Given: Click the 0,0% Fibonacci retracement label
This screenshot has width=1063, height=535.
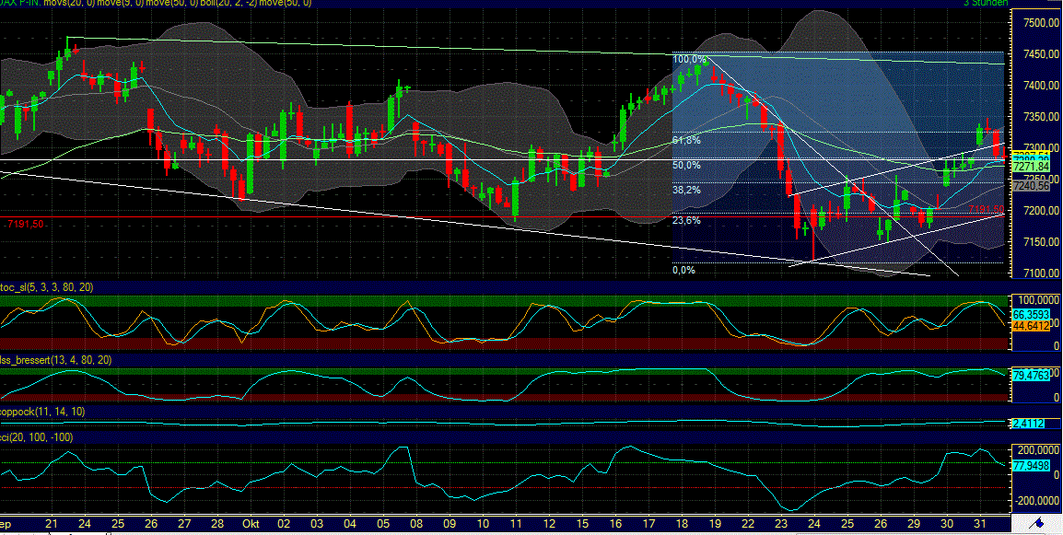Looking at the screenshot, I should 683,271.
